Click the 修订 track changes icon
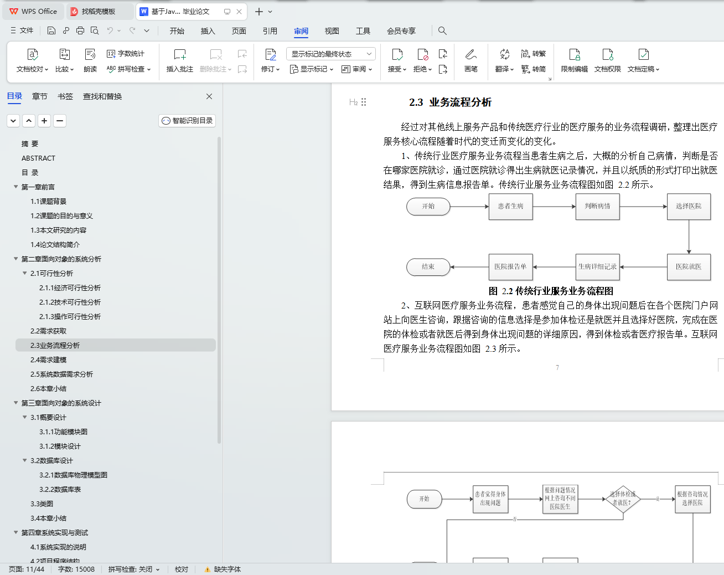The height and width of the screenshot is (575, 724). tap(270, 54)
